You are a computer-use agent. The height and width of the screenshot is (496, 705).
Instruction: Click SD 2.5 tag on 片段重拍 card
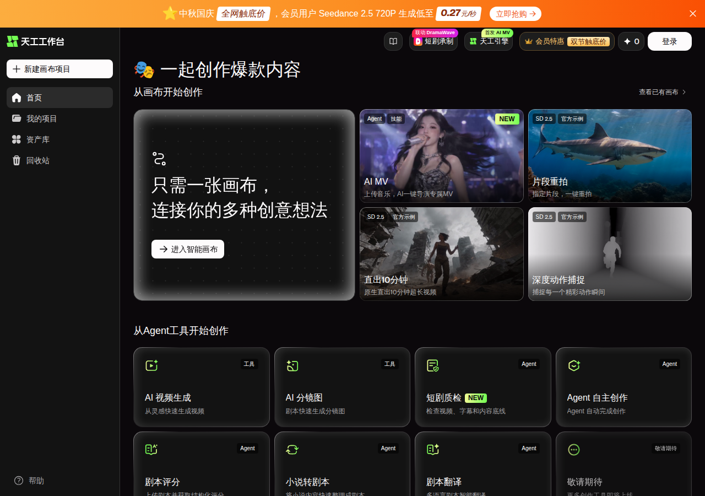point(544,118)
